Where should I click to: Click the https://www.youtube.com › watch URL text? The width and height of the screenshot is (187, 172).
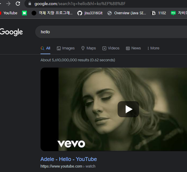(x=68, y=166)
